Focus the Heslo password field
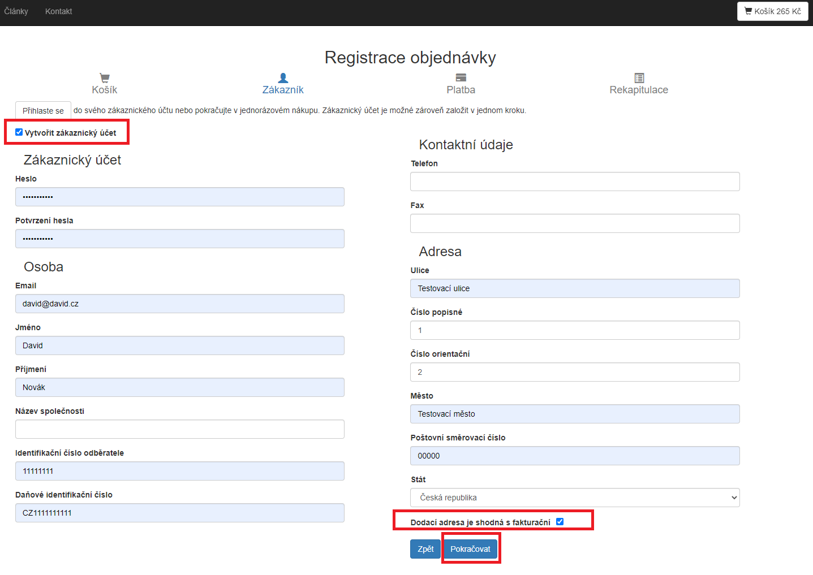Screen dimensions: 813x575 click(180, 197)
